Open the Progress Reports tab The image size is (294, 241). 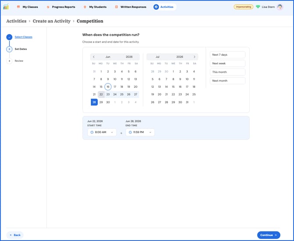[61, 7]
